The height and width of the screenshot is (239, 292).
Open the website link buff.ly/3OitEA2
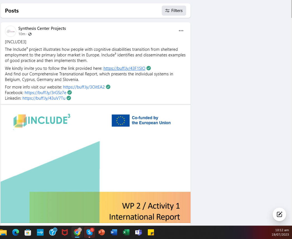[x=84, y=87]
